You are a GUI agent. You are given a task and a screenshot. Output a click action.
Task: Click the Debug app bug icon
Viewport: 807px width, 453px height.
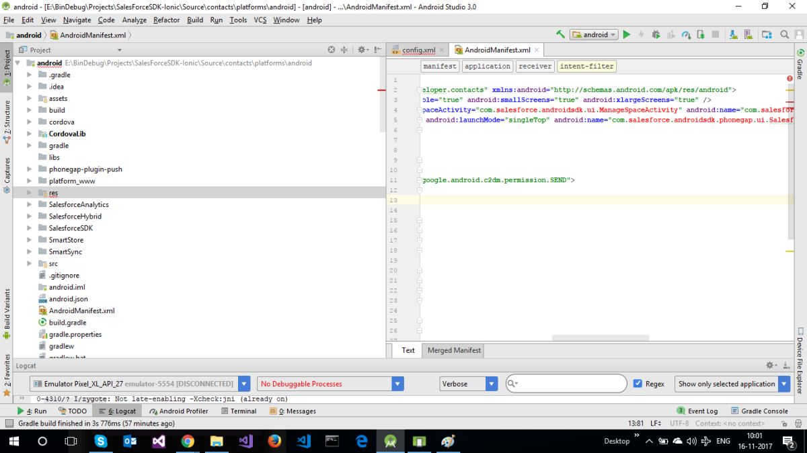tap(656, 34)
